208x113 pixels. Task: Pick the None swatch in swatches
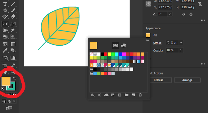pos(91,54)
